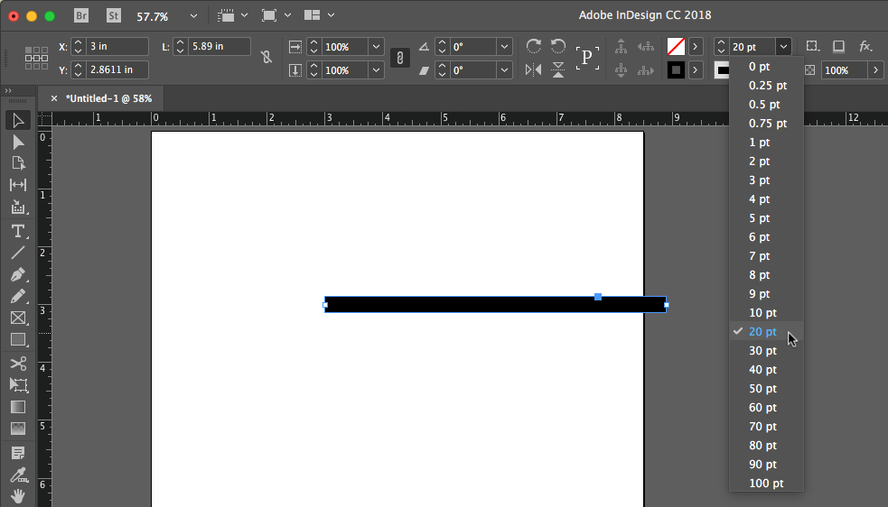Open the zoom level dropdown at 57.7%
Viewport: 888px width, 507px height.
coord(193,16)
